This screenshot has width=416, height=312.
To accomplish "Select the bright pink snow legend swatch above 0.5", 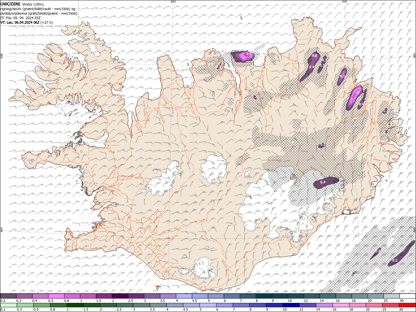I will 56,296.
